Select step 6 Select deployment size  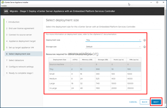tap(24, 54)
